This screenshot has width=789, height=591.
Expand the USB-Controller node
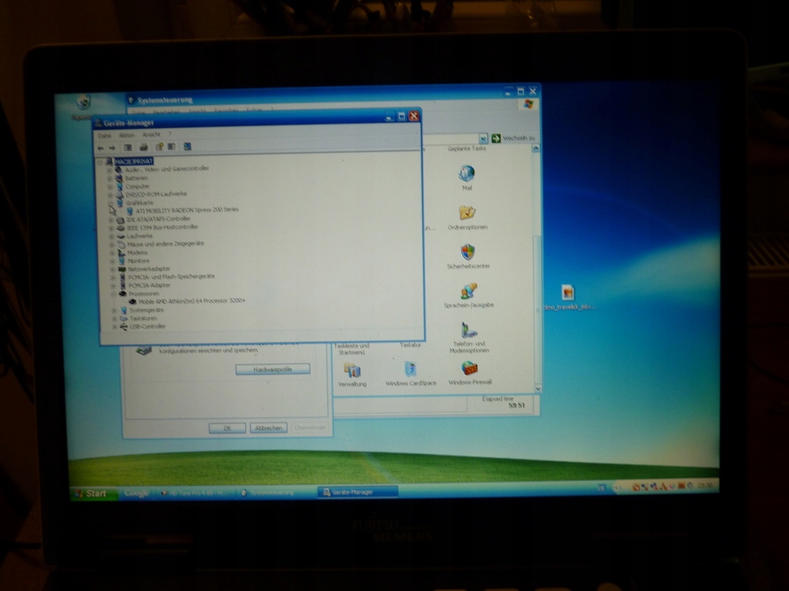click(115, 327)
